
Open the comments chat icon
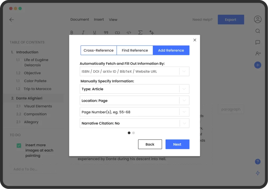click(258, 42)
